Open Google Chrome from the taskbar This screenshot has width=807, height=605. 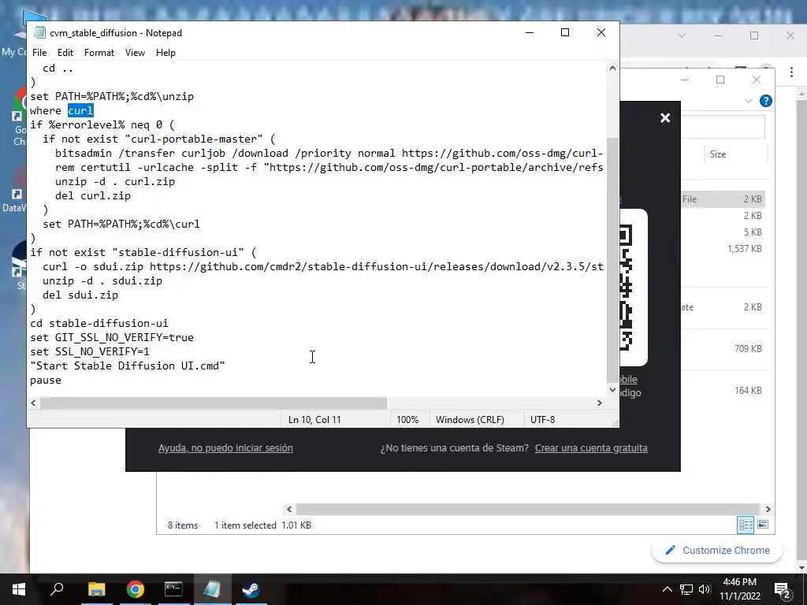[135, 589]
